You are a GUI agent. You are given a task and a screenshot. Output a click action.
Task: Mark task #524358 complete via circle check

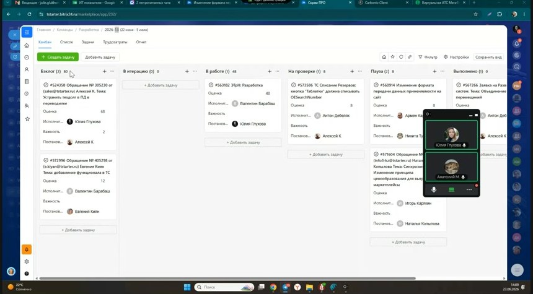click(46, 85)
